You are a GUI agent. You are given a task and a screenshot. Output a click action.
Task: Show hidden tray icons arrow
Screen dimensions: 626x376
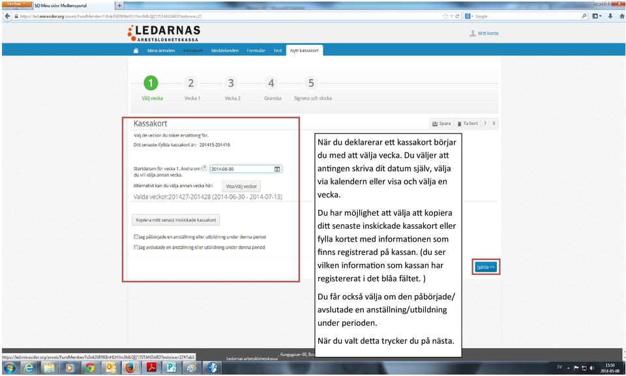pyautogui.click(x=568, y=368)
